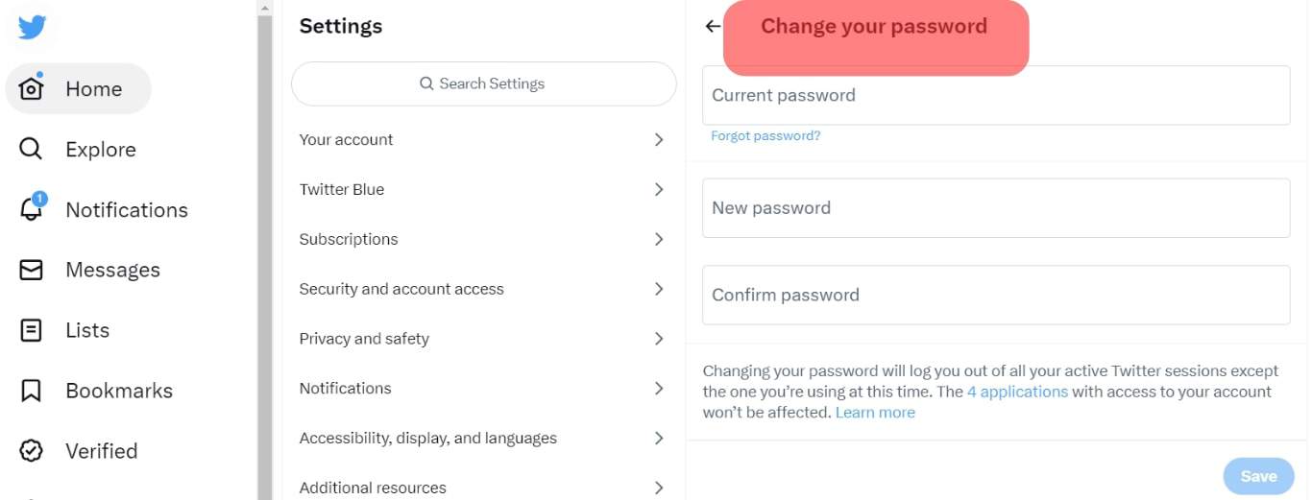
Task: Open Security and account access settings
Action: [401, 289]
